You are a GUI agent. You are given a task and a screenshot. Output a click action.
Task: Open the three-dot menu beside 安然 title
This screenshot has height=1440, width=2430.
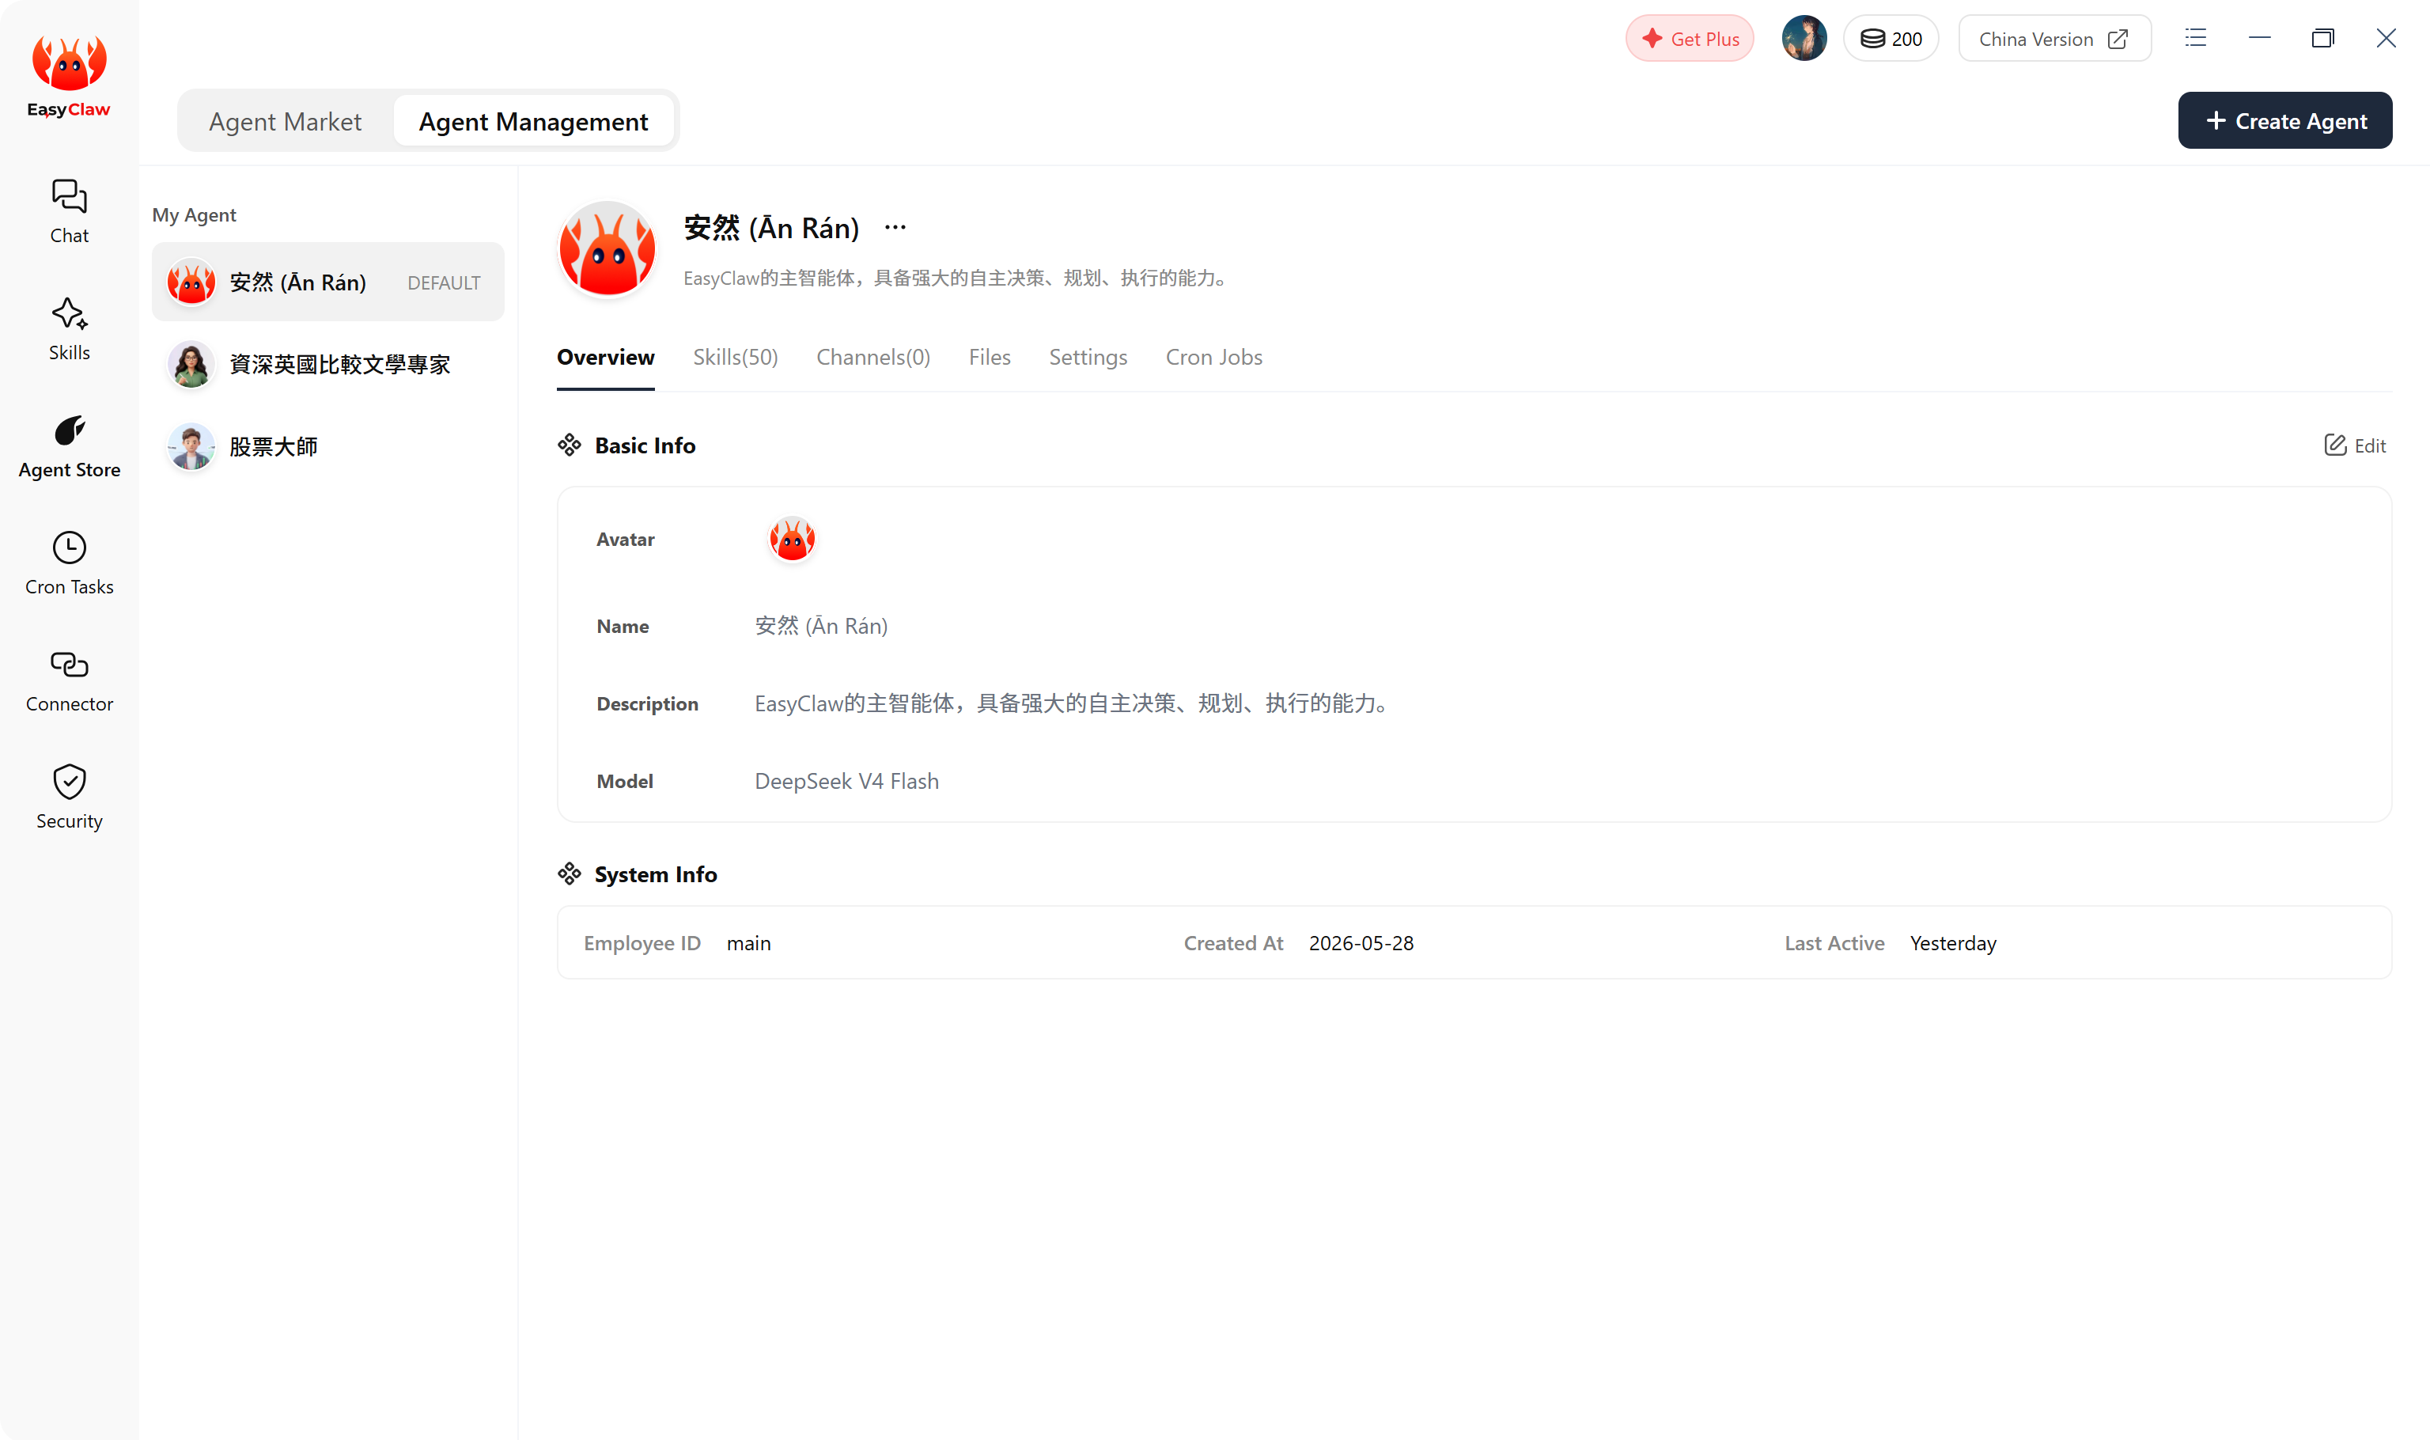tap(895, 228)
